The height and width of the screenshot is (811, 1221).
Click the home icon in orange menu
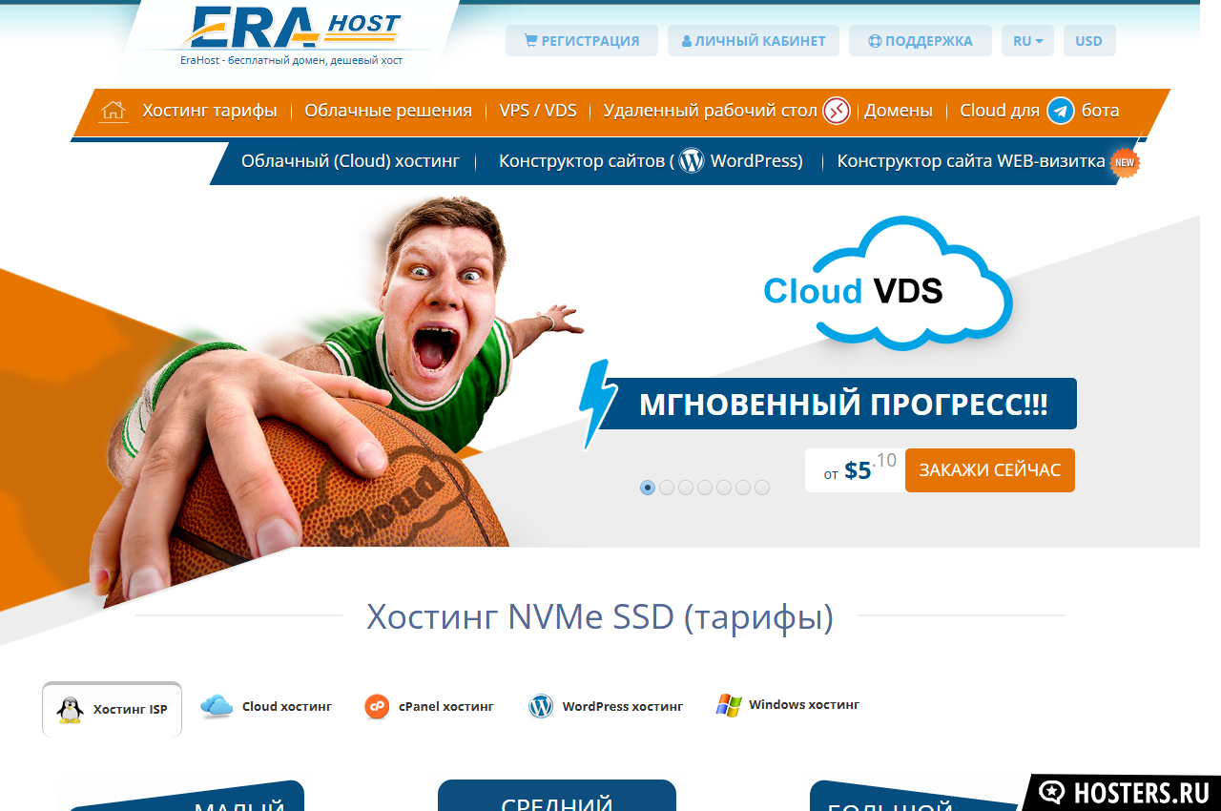click(x=114, y=111)
